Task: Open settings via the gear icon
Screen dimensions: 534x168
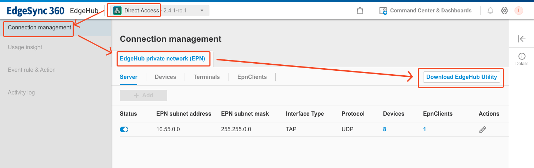Action: click(505, 11)
